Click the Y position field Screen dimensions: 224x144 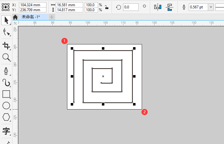click(x=33, y=10)
